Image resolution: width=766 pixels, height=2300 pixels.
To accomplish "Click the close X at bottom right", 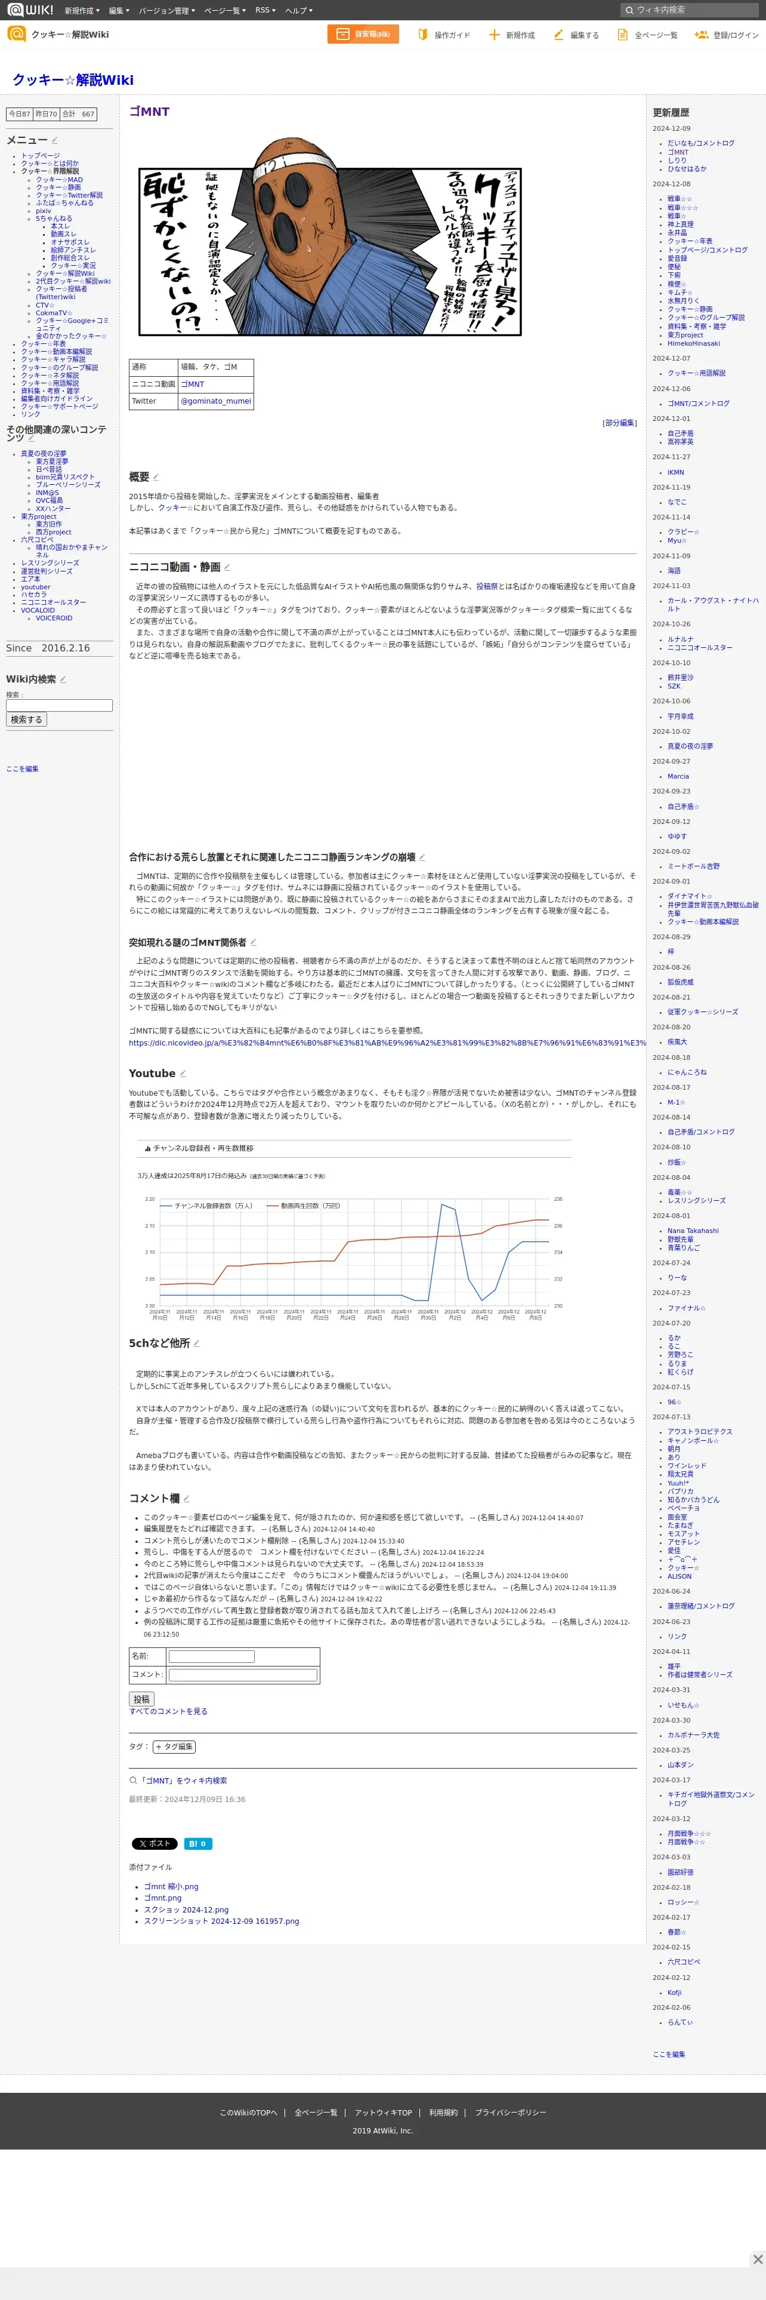I will coord(757,2258).
